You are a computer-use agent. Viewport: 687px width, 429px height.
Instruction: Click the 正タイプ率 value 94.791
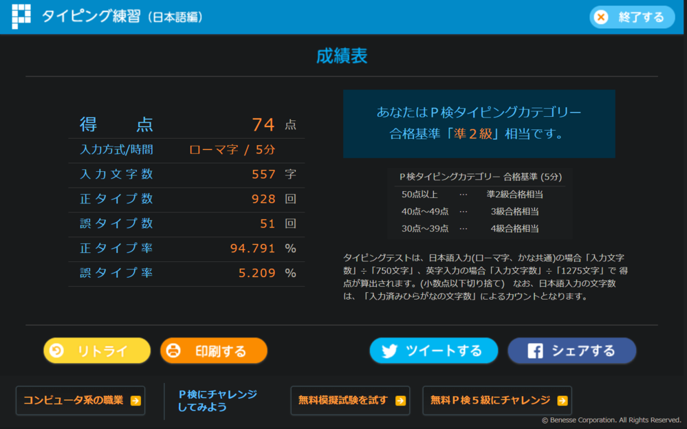coord(253,248)
